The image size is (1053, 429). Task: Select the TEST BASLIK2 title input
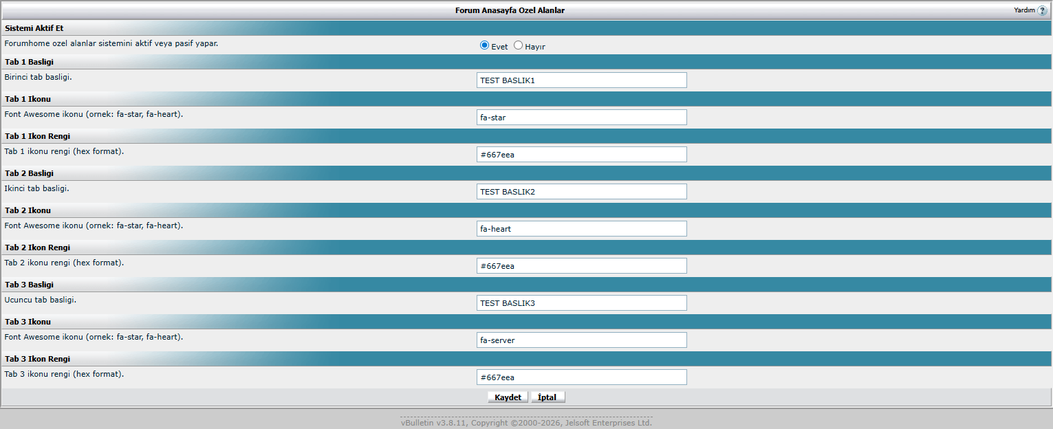[581, 192]
